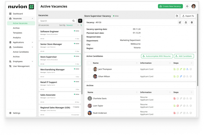Screen dimensions: 204x135
Task: Click the Add Candidate button
Action: pos(184,56)
